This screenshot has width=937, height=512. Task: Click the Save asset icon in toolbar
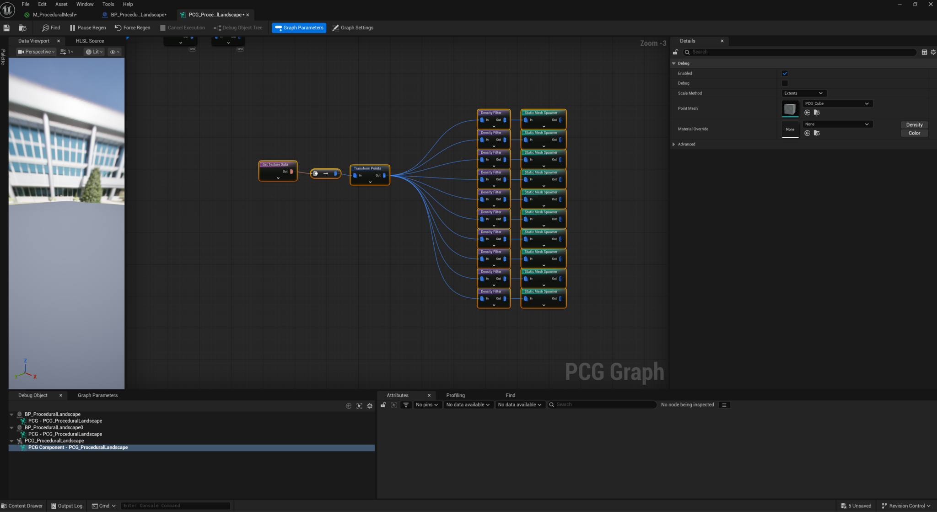pos(6,28)
